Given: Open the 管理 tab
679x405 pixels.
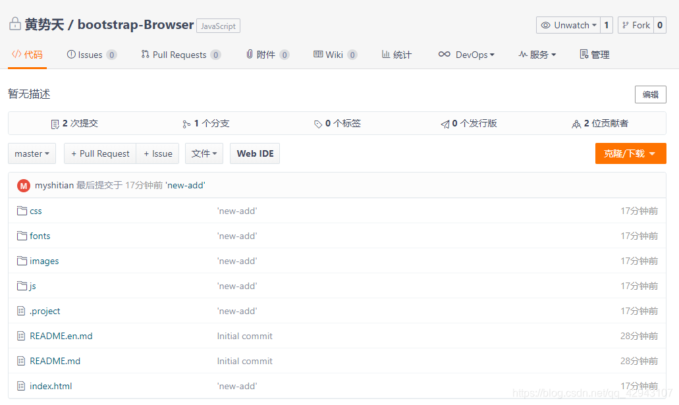Looking at the screenshot, I should click(x=595, y=55).
